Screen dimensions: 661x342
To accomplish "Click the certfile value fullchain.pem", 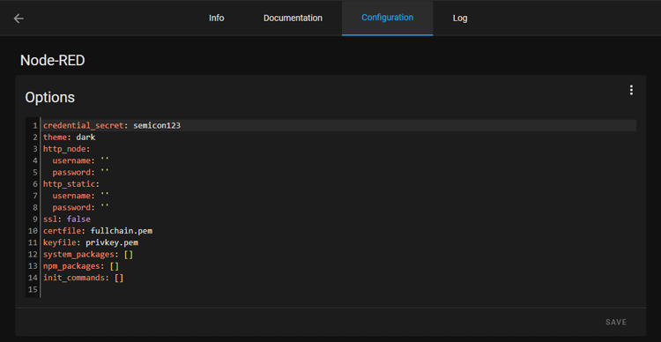I will click(122, 231).
